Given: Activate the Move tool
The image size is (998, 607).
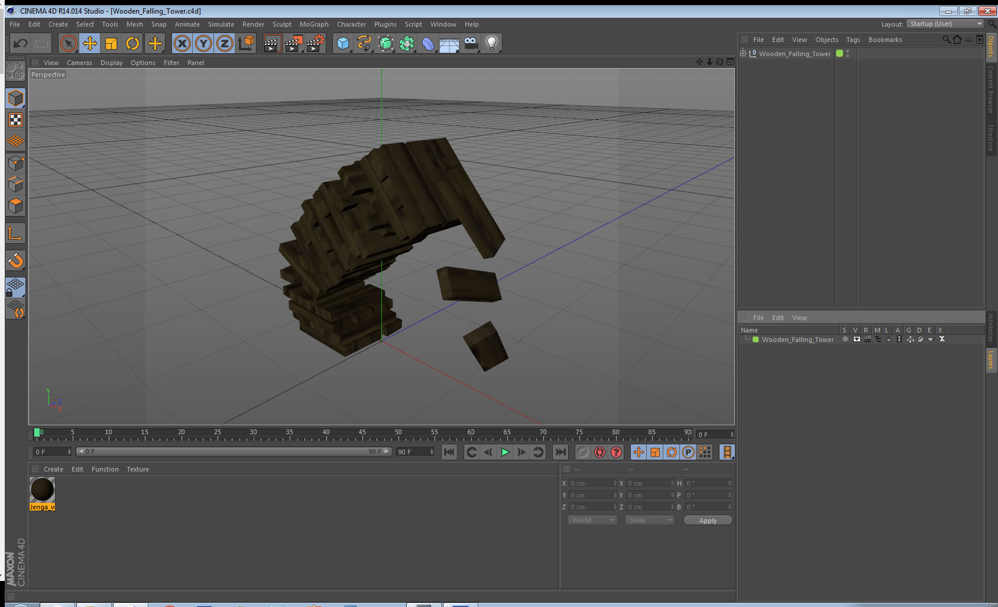Looking at the screenshot, I should point(90,43).
